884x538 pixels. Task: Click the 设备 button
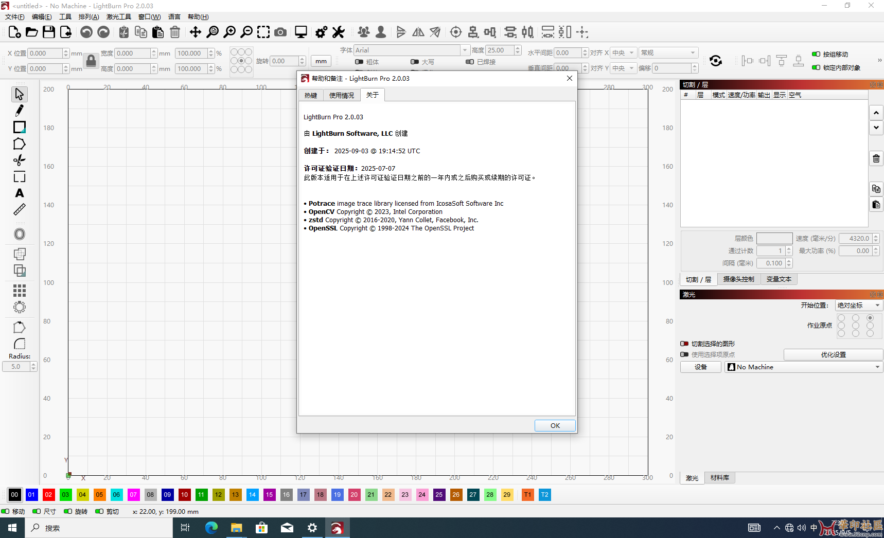point(701,367)
